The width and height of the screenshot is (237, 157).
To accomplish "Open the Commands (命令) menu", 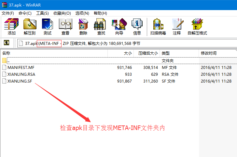I will (25, 13).
